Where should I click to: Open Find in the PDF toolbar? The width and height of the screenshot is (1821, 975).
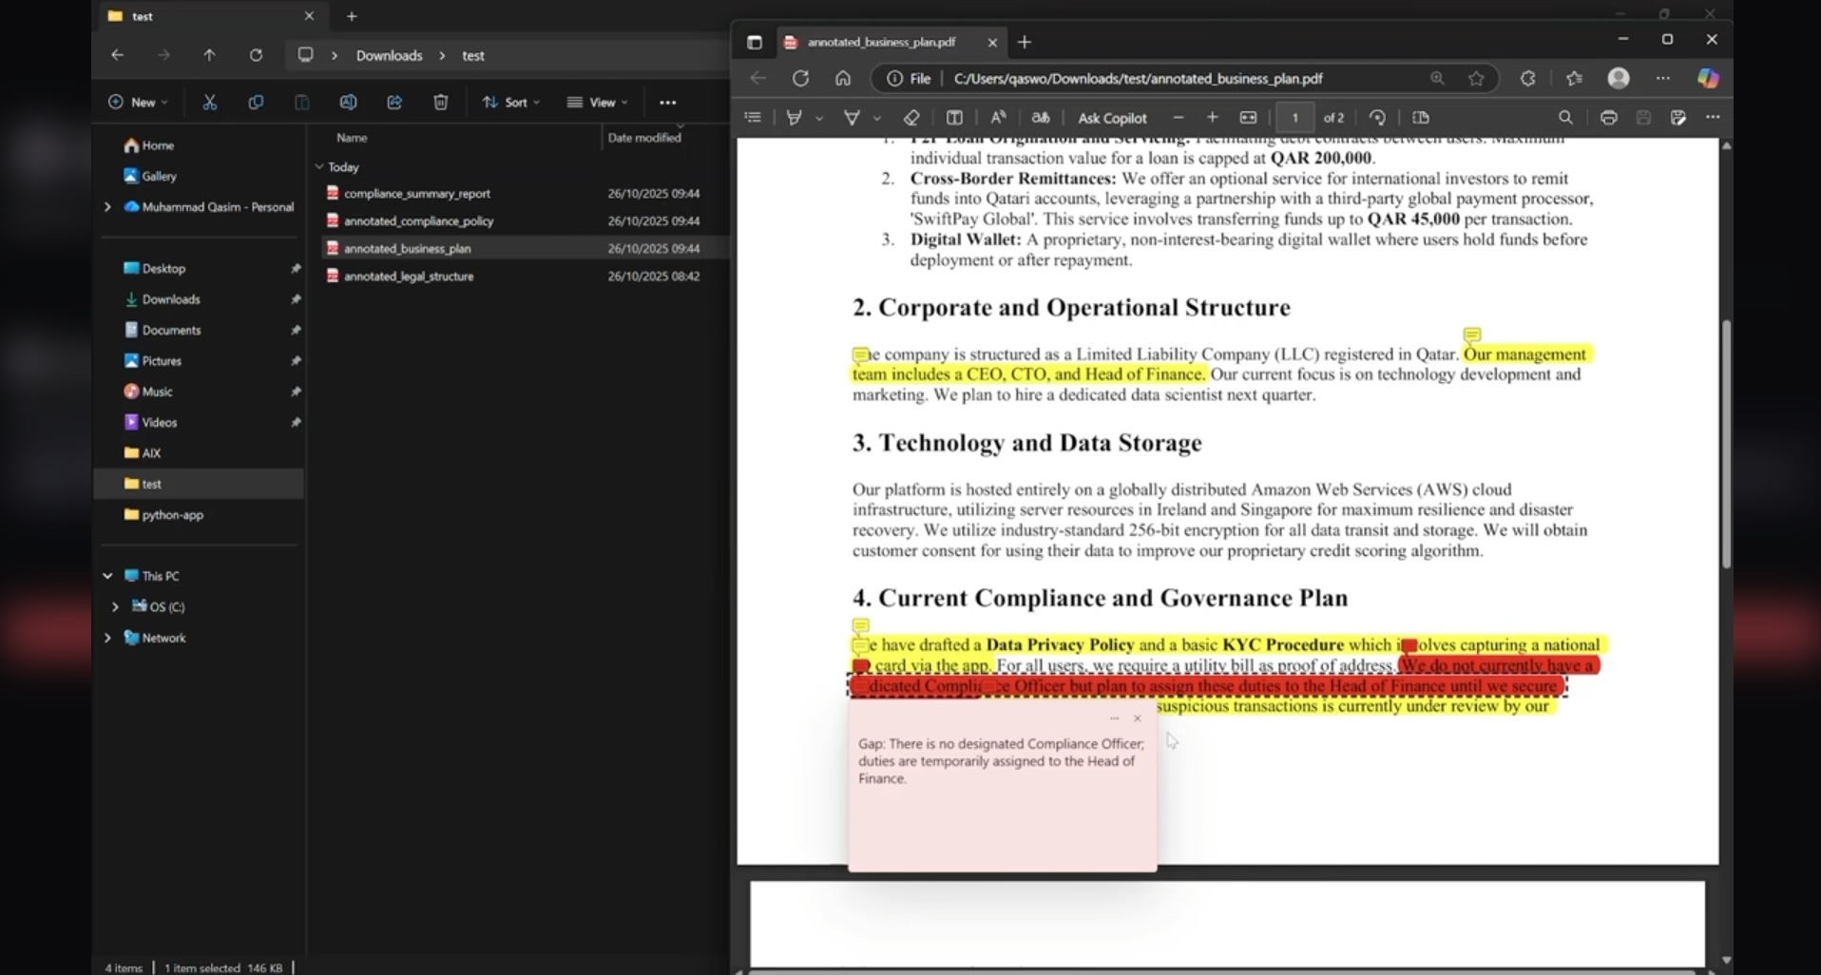click(1565, 118)
